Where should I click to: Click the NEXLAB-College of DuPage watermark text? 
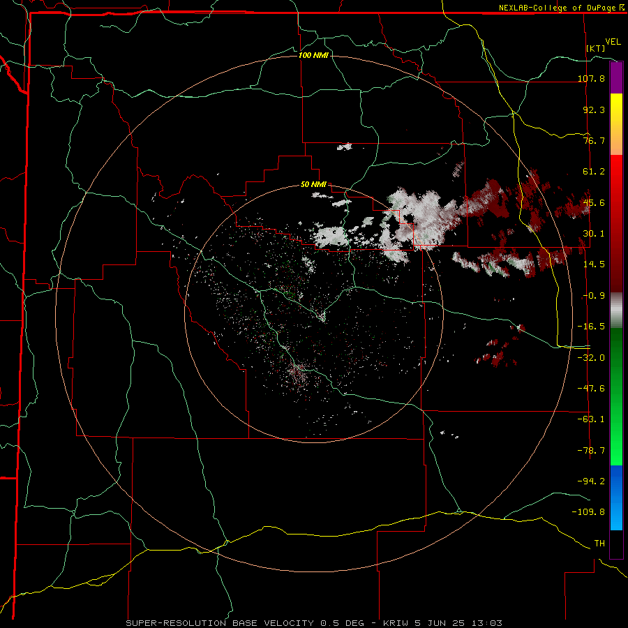pos(561,8)
